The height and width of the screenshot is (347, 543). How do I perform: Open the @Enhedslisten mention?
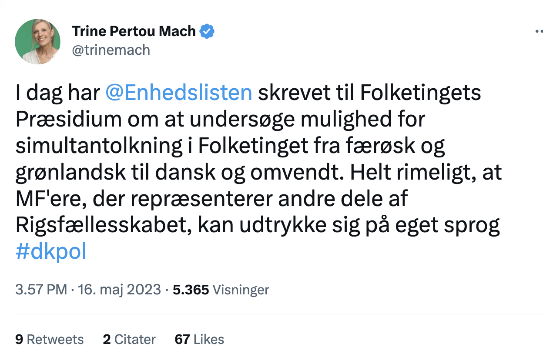[179, 93]
